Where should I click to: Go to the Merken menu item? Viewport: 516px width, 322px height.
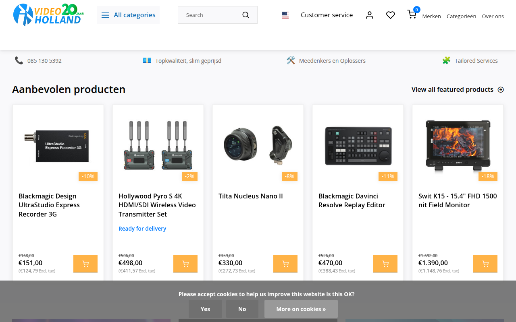[x=431, y=16]
